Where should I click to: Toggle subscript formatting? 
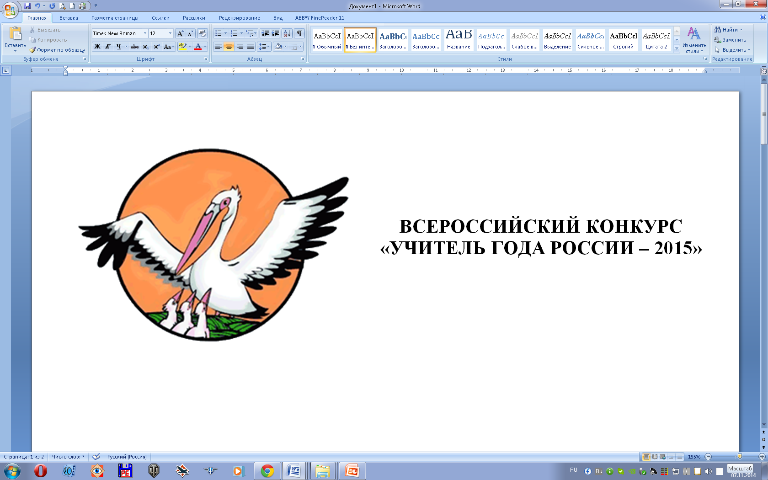[x=145, y=47]
